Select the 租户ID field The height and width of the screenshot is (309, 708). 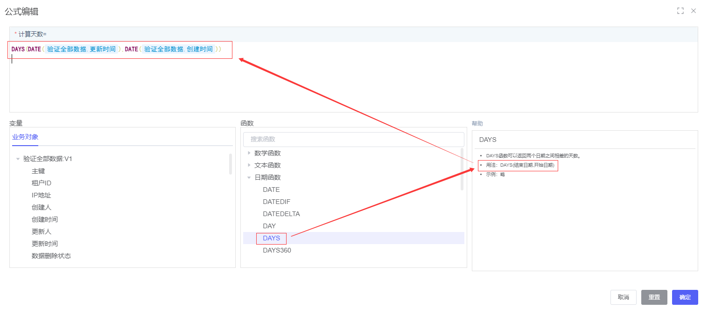click(41, 183)
